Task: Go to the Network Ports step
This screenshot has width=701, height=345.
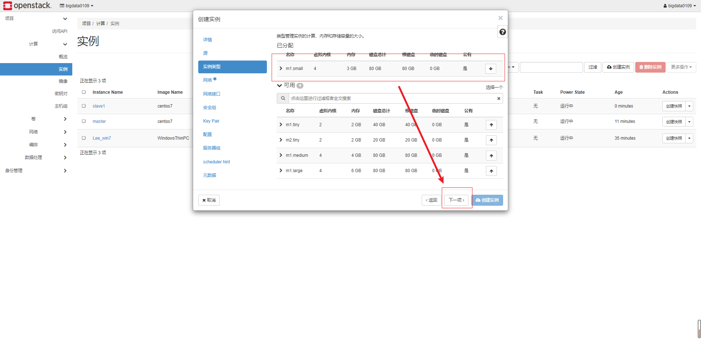Action: 212,94
